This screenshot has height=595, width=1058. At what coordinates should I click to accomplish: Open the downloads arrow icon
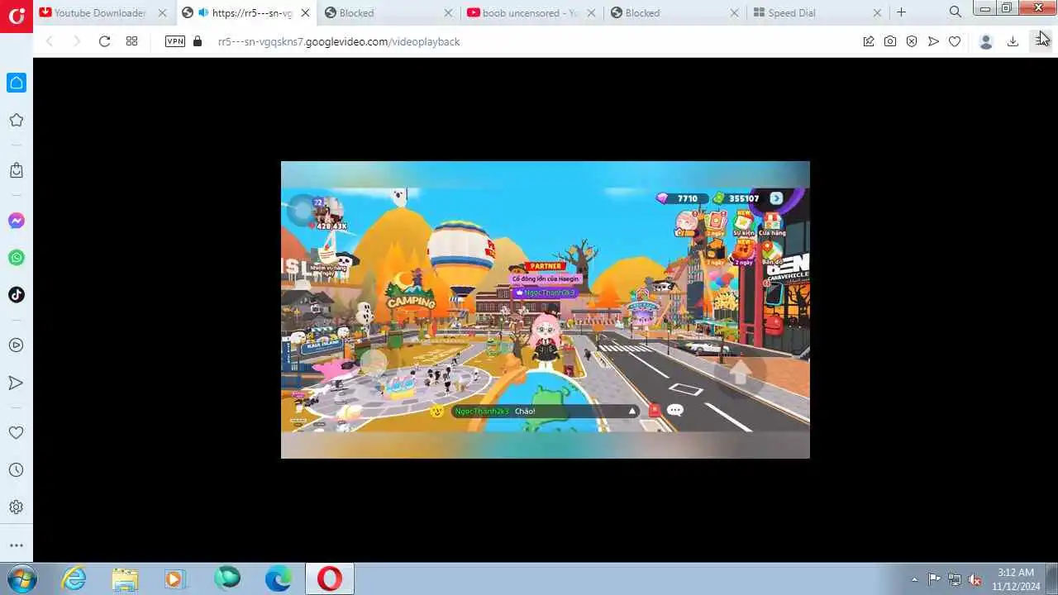[x=1013, y=41]
